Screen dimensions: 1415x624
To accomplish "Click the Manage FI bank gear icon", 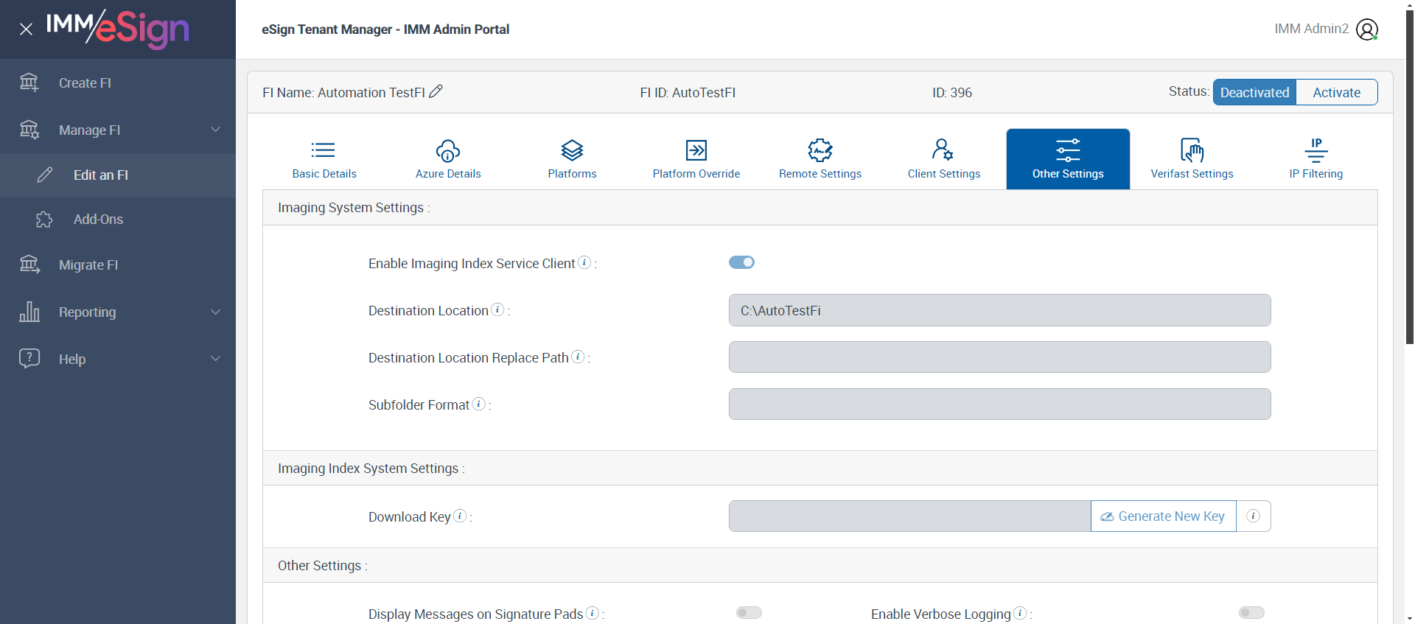I will pyautogui.click(x=29, y=130).
